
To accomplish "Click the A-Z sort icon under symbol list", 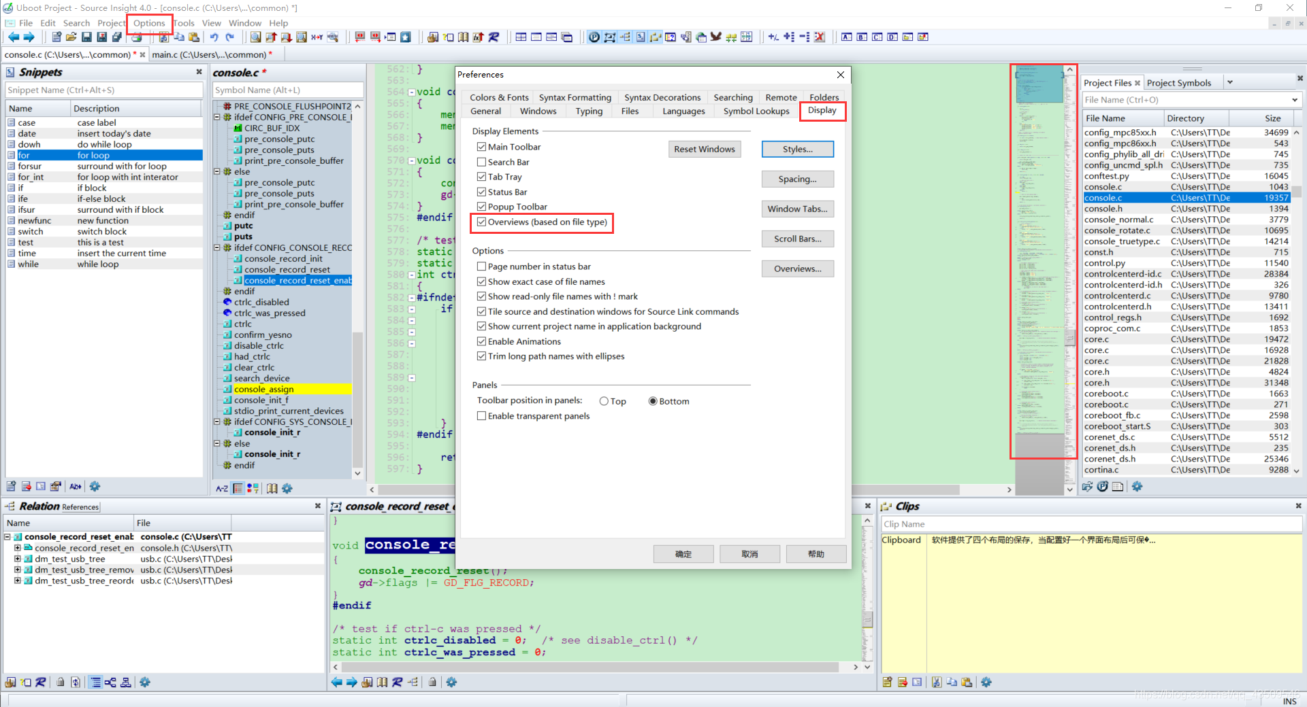I will 222,489.
